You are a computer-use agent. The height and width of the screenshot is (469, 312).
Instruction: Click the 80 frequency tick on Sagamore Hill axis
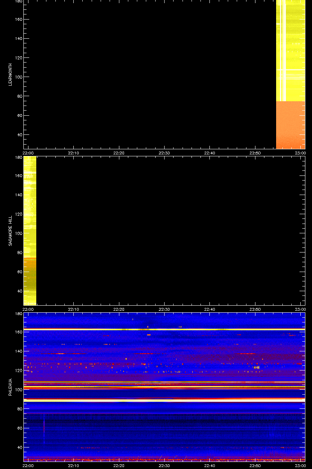pyautogui.click(x=20, y=252)
